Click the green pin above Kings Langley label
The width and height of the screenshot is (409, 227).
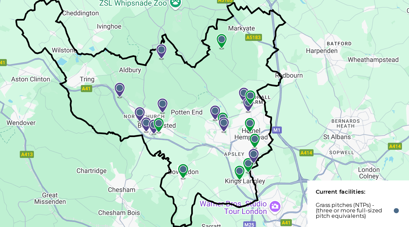tap(239, 173)
